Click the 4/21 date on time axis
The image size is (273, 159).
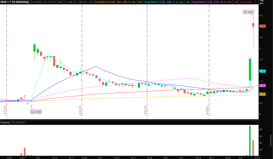click(x=211, y=158)
